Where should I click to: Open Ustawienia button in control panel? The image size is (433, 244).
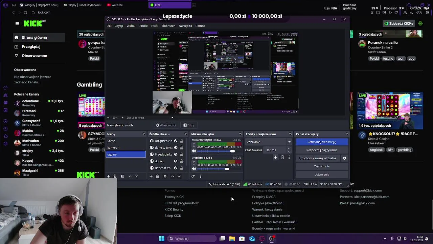pos(322,175)
